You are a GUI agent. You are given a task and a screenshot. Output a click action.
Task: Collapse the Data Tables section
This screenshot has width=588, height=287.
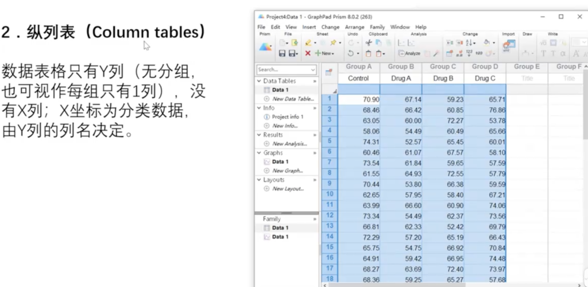pyautogui.click(x=259, y=82)
